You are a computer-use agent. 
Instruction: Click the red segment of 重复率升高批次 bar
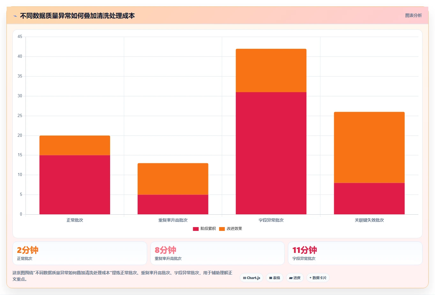click(173, 204)
